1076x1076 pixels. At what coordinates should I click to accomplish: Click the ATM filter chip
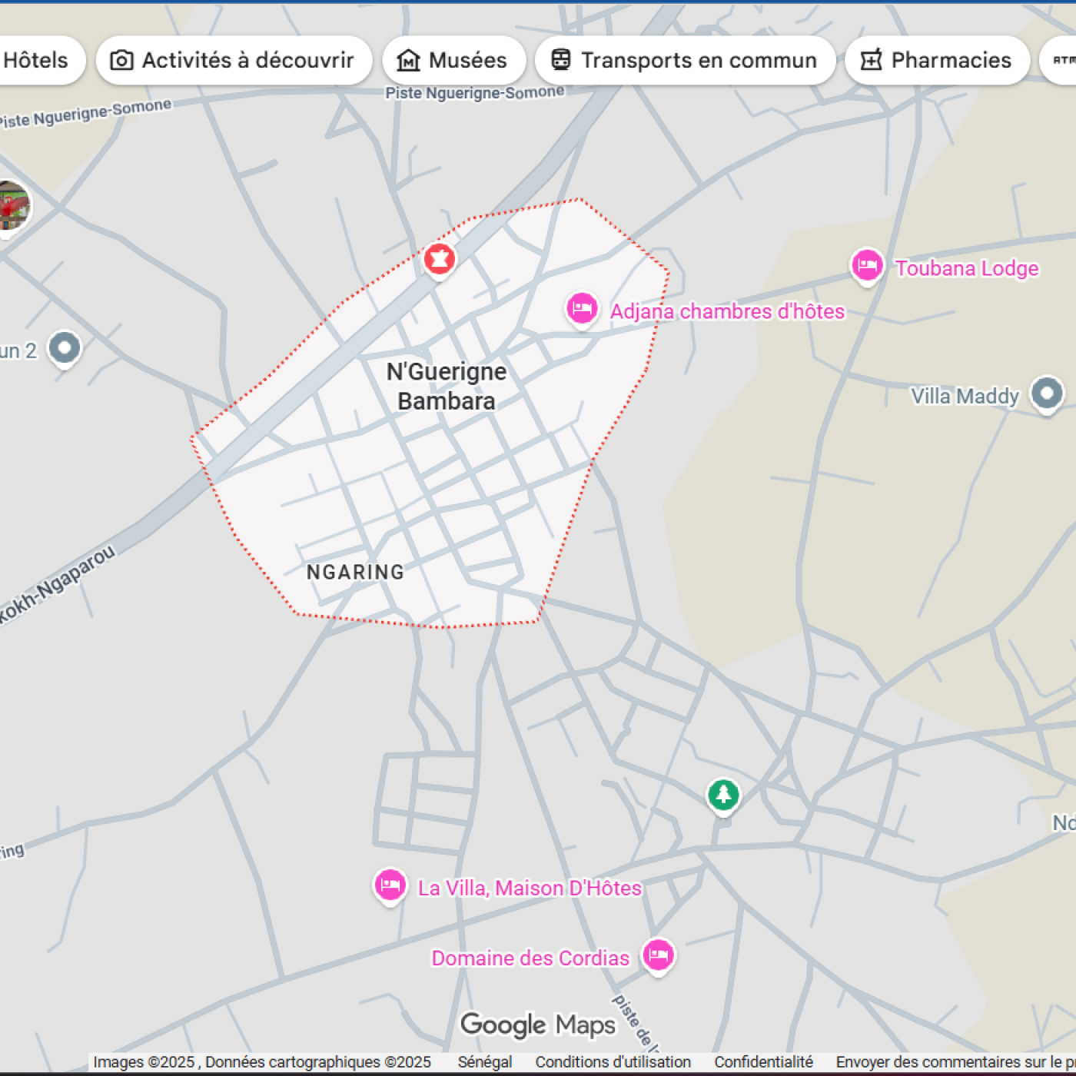pos(1062,60)
